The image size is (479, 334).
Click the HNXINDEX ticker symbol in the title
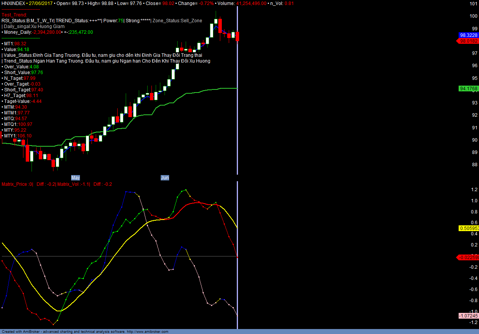coord(13,3)
